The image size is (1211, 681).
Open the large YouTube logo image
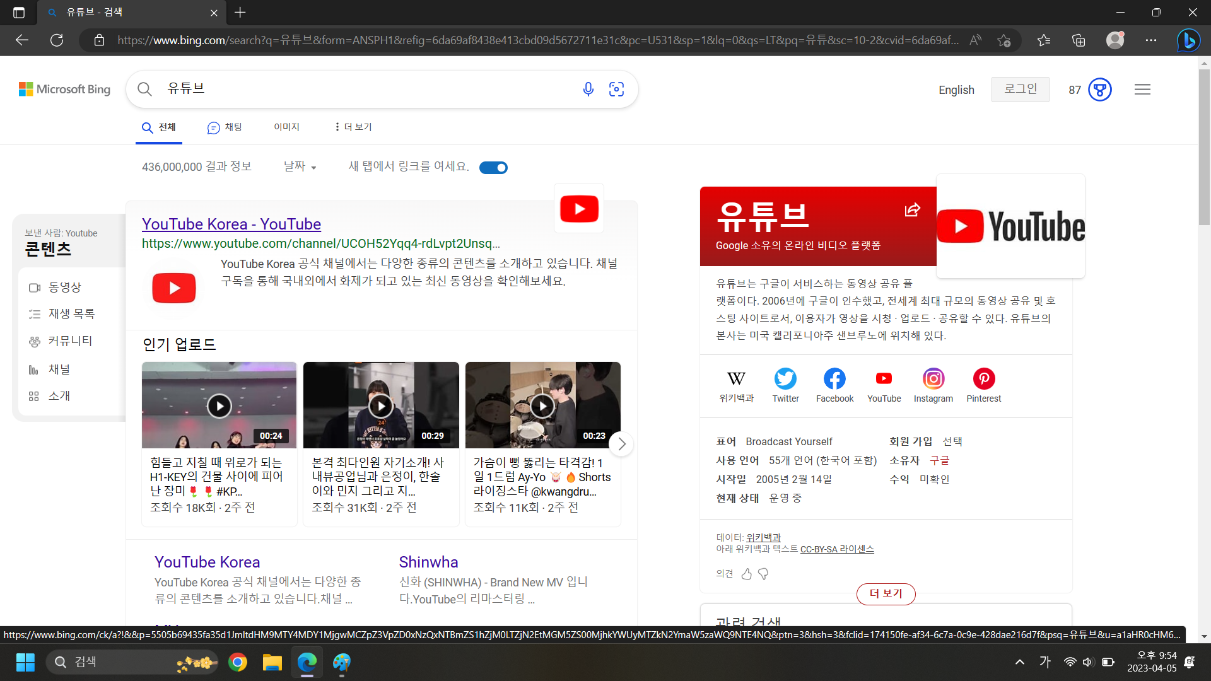1010,226
